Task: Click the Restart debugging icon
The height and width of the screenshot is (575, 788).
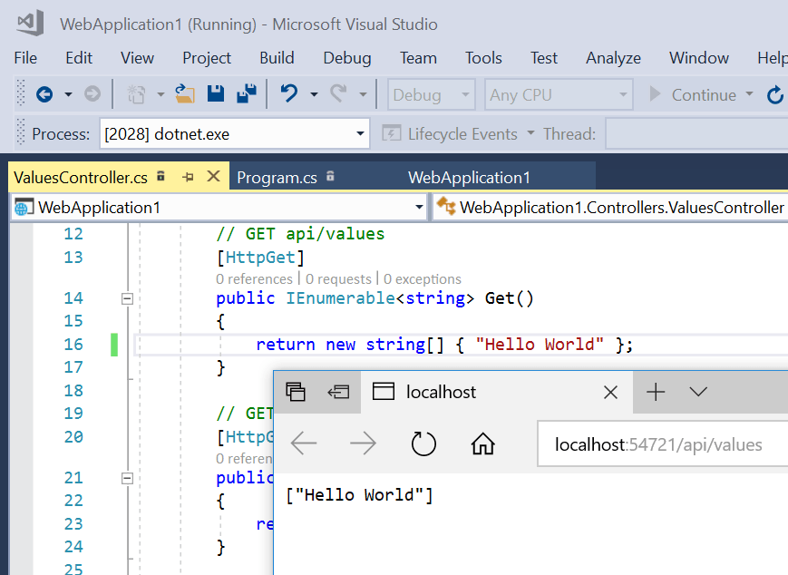Action: (x=775, y=94)
